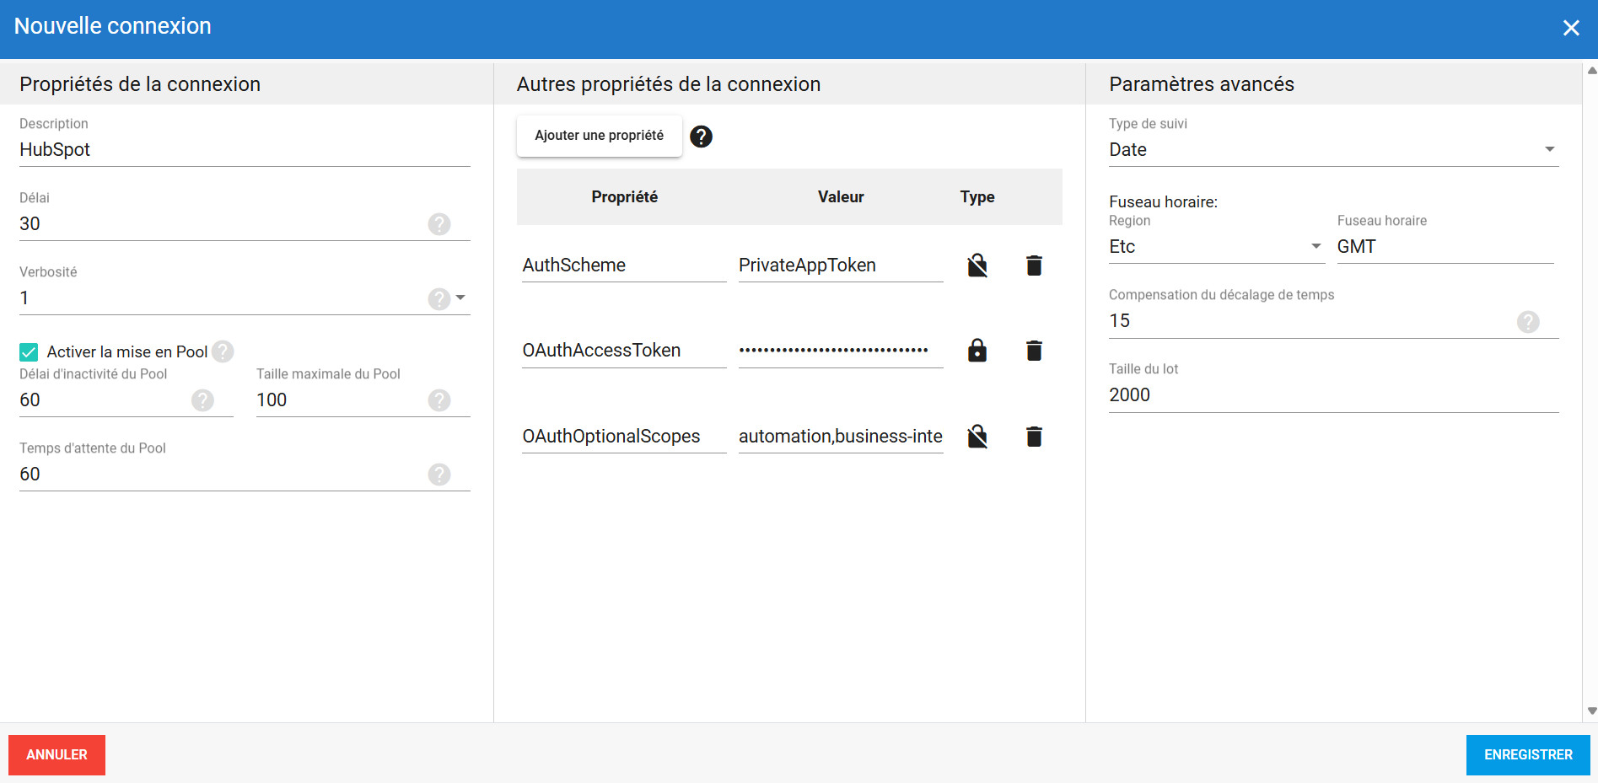Click the OAuthOptionalScopes property name field
Image resolution: width=1598 pixels, height=783 pixels.
pos(624,437)
